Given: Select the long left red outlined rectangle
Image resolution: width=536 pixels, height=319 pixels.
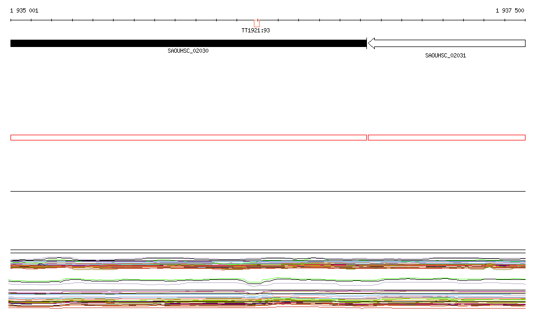Looking at the screenshot, I should pos(188,137).
